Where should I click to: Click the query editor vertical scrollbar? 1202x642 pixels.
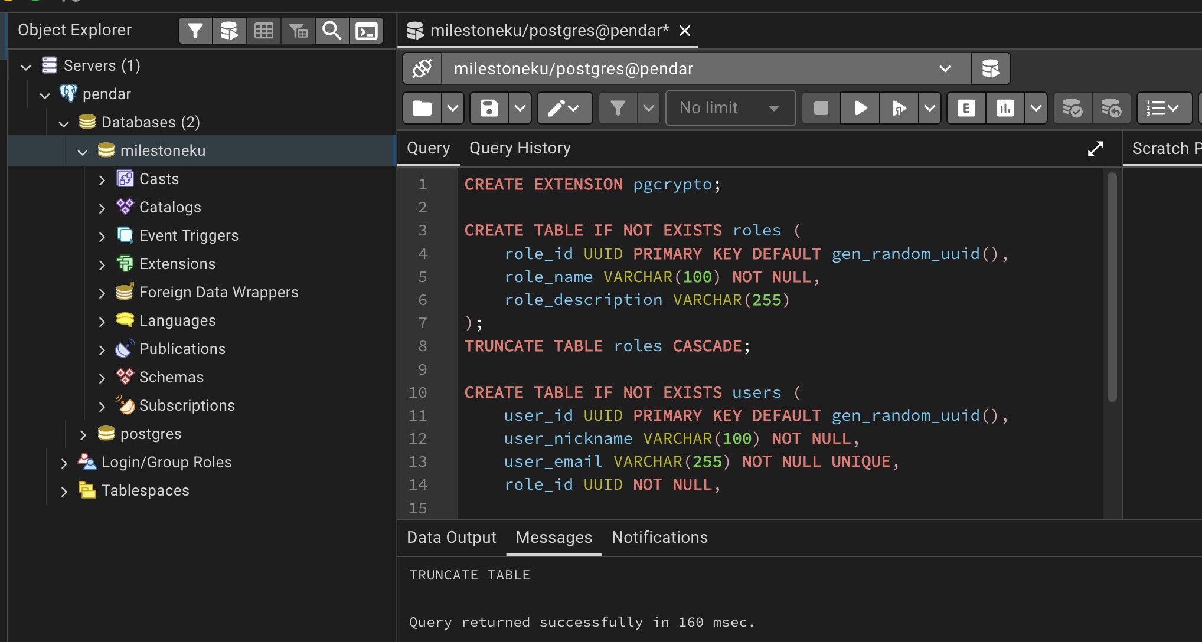click(x=1112, y=287)
